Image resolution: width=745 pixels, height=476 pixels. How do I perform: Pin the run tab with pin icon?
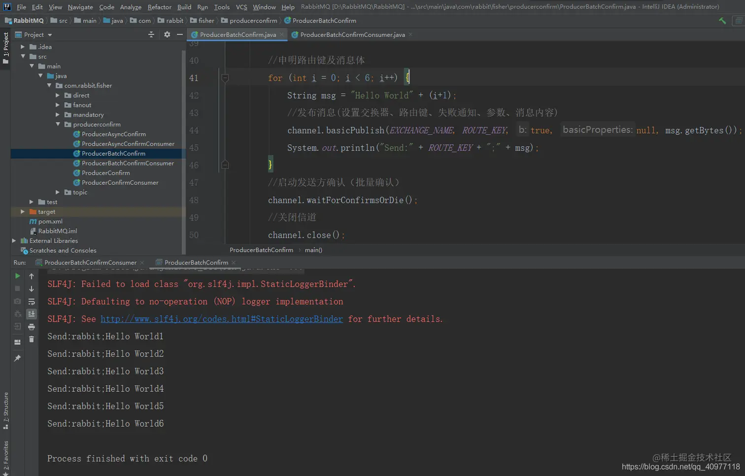pos(17,358)
